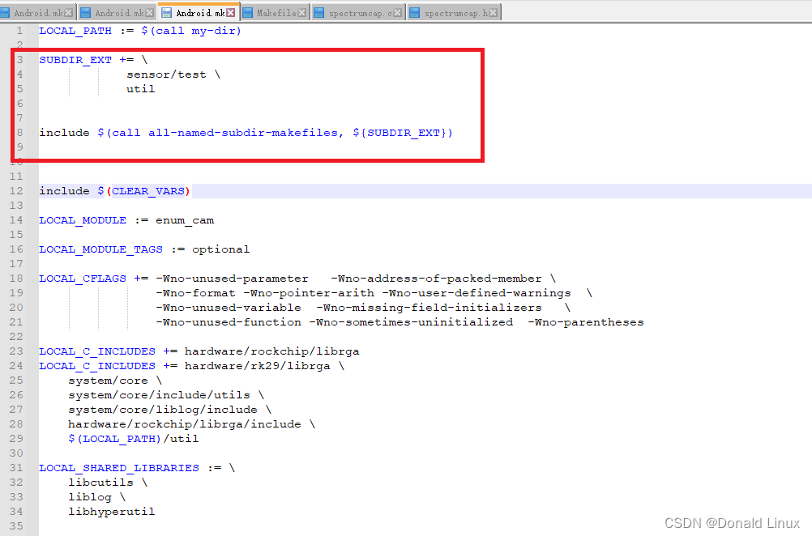Place cursor in the word LOCAL_MODULE

pos(83,220)
